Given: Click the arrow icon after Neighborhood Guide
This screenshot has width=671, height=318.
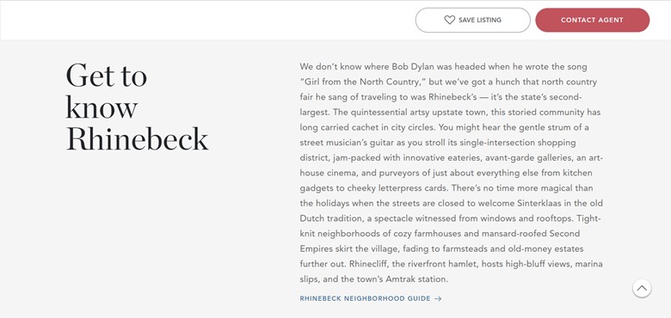Looking at the screenshot, I should (x=438, y=299).
